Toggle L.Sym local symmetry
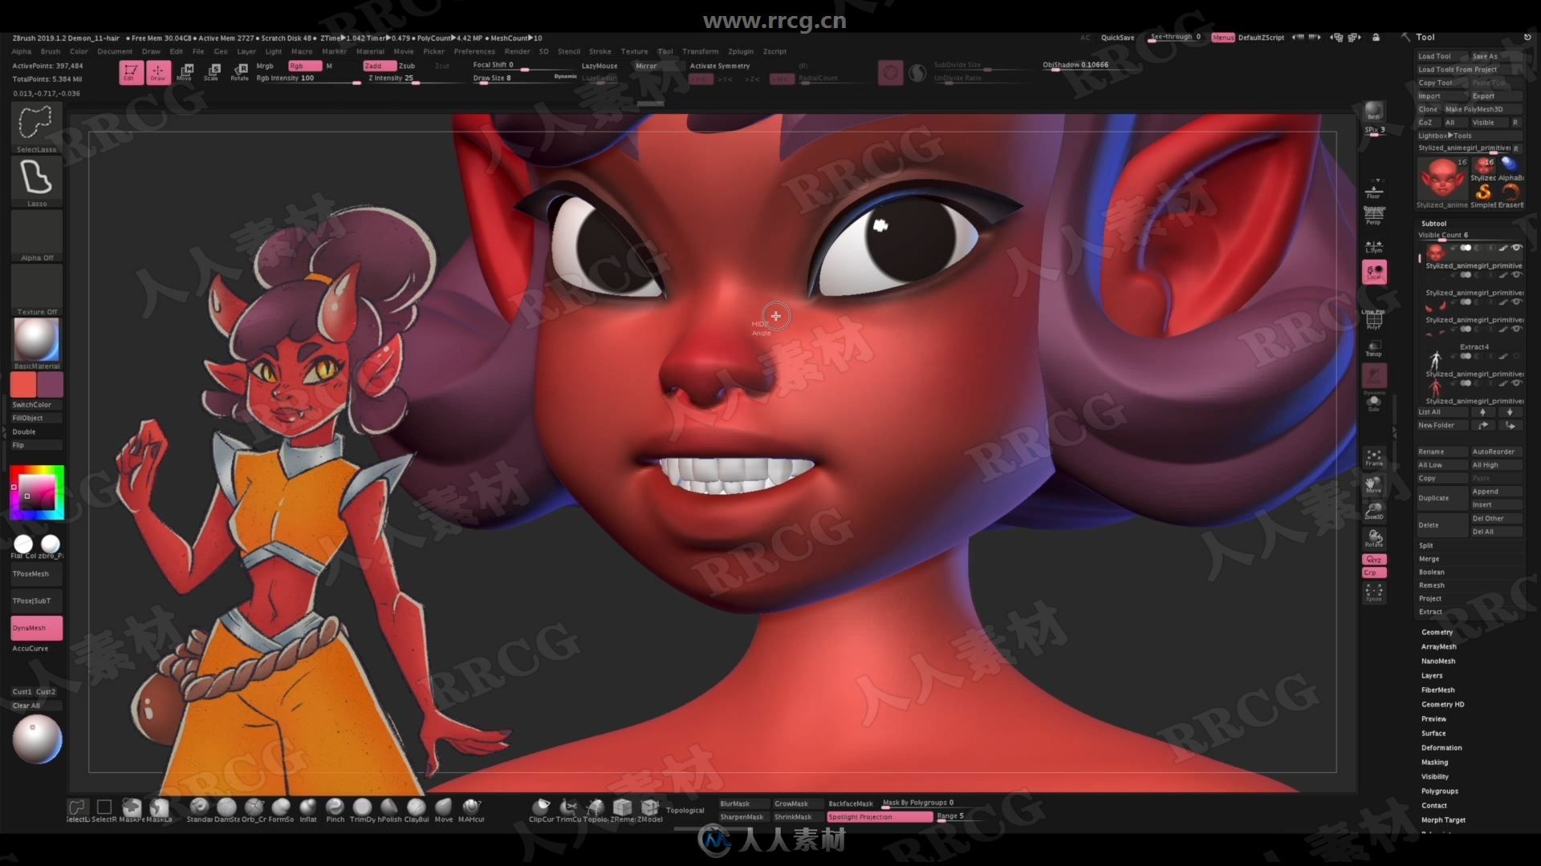1541x866 pixels. click(x=1373, y=246)
